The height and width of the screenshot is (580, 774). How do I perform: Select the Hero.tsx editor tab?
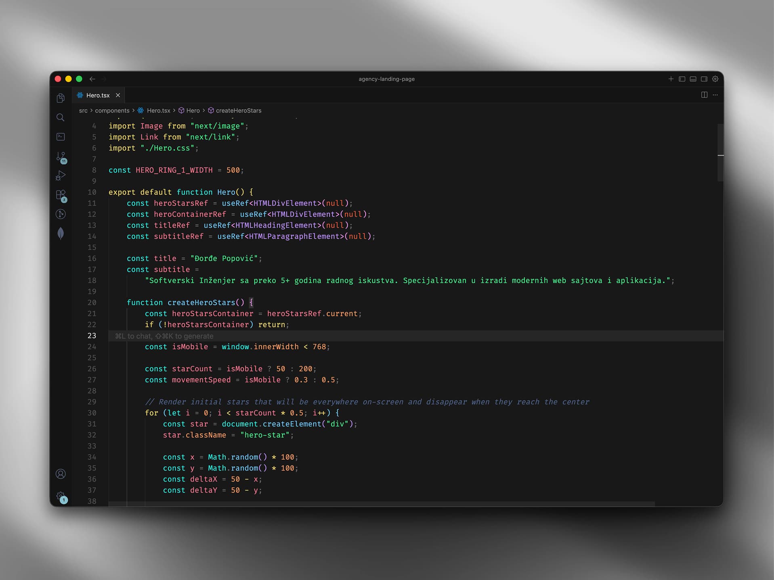[x=98, y=95]
